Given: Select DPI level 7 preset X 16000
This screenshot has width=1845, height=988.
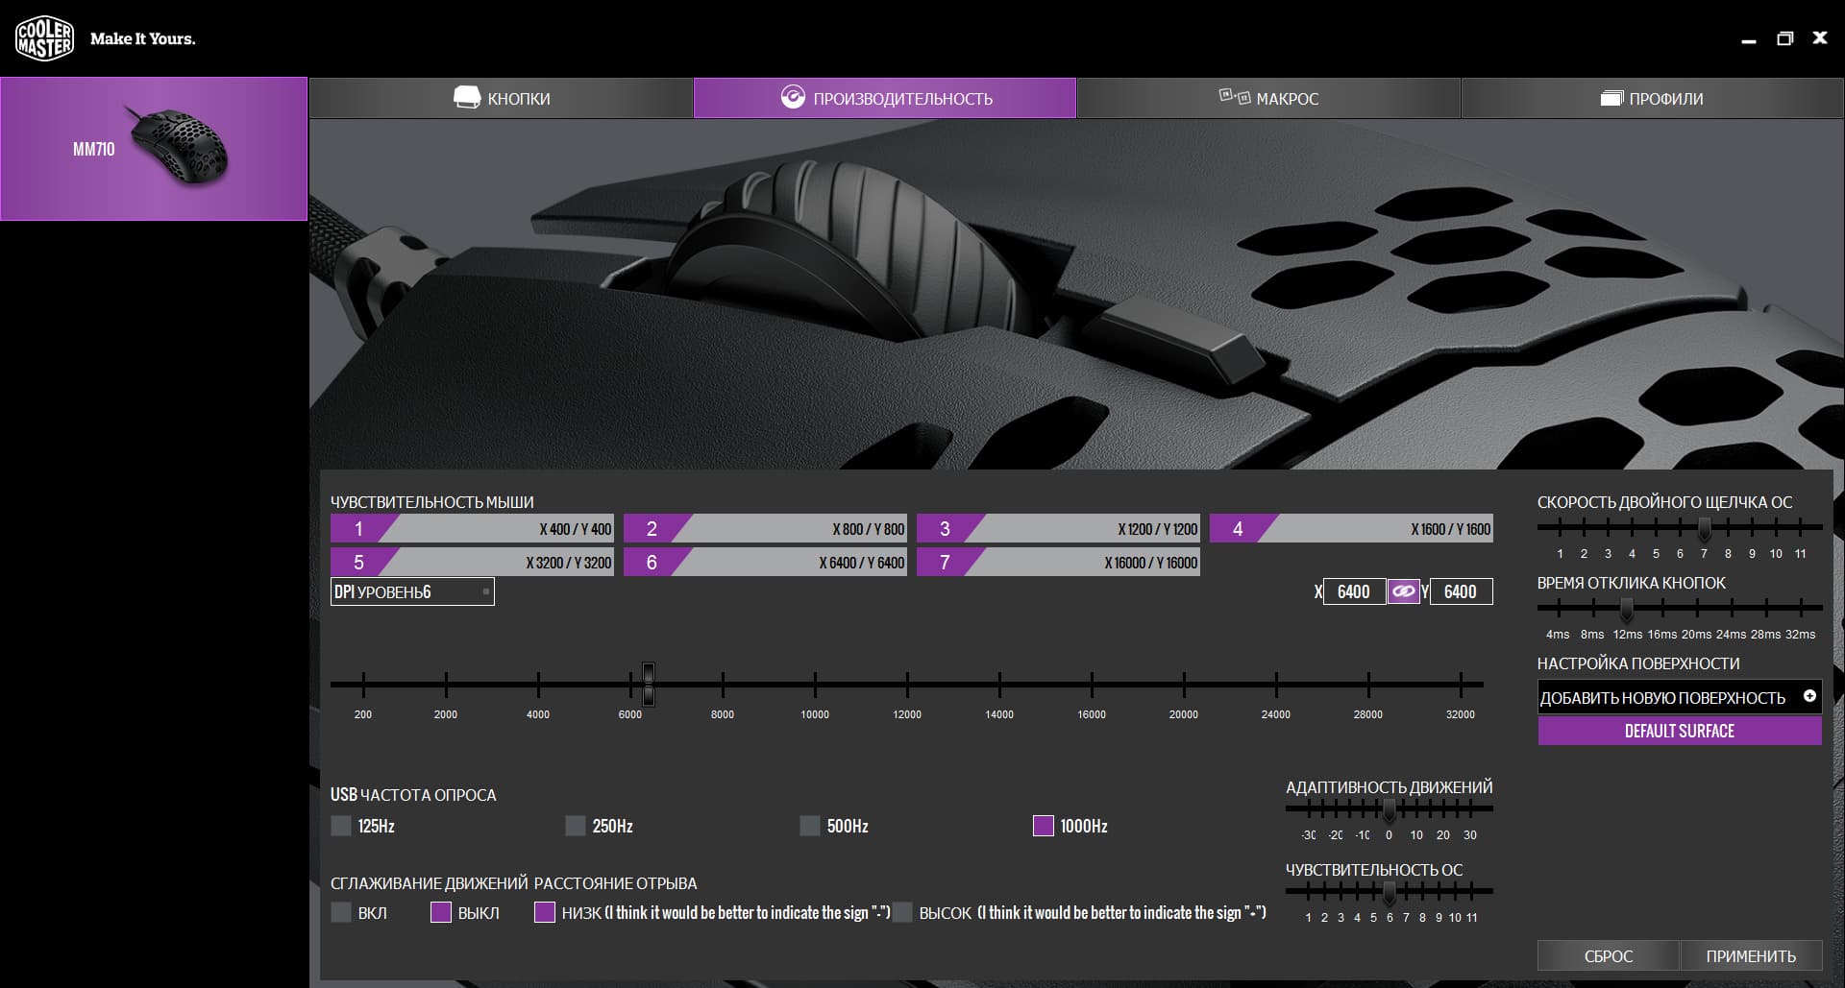Looking at the screenshot, I should pos(1058,563).
